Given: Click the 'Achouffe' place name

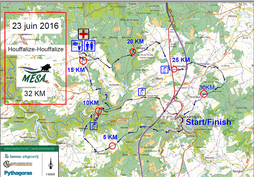Looking at the screenshot, I should tap(114, 85).
